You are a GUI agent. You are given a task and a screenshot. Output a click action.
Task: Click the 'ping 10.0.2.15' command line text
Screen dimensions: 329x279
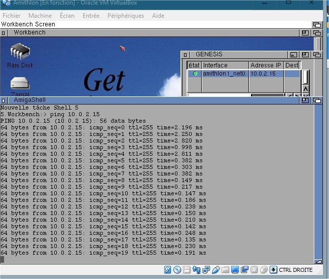click(x=75, y=115)
